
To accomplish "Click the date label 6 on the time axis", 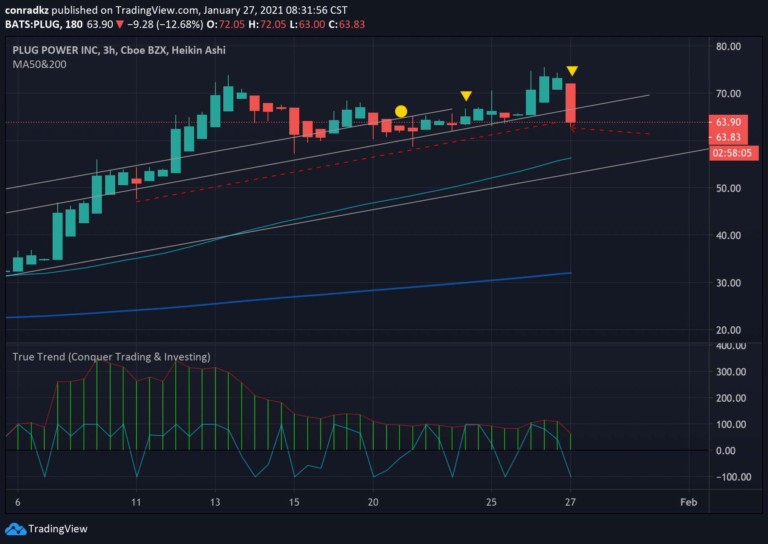I will 18,502.
